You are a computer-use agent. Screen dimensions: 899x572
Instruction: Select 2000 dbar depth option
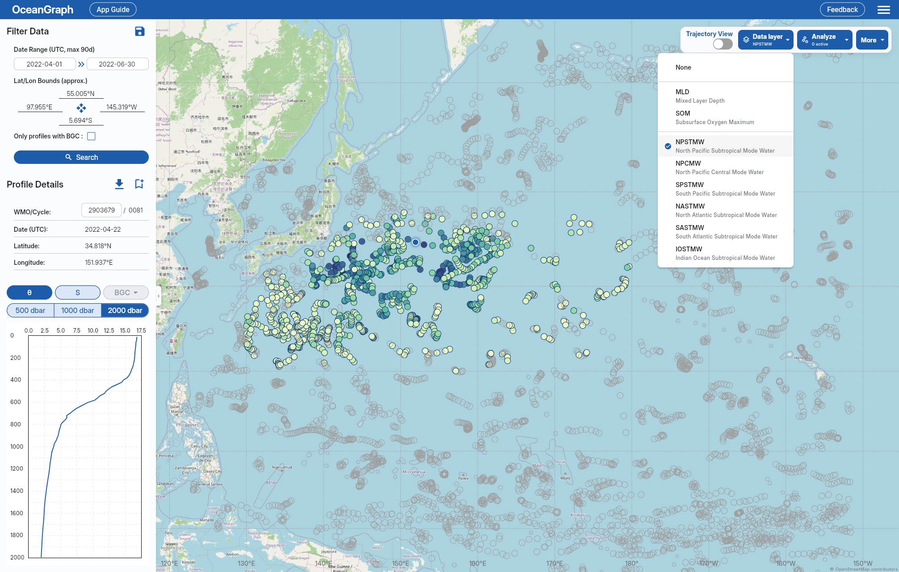point(125,310)
